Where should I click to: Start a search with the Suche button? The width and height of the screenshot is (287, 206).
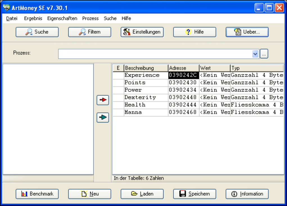pyautogui.click(x=37, y=32)
